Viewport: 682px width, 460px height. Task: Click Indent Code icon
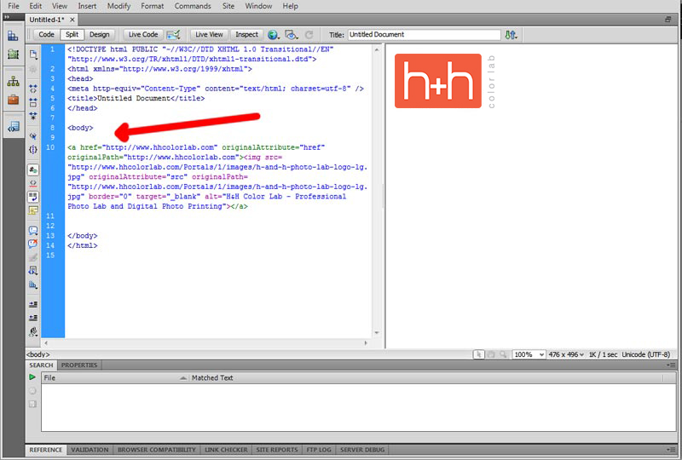coord(33,304)
